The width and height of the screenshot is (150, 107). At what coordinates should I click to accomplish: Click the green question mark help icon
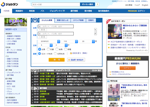click(98, 4)
